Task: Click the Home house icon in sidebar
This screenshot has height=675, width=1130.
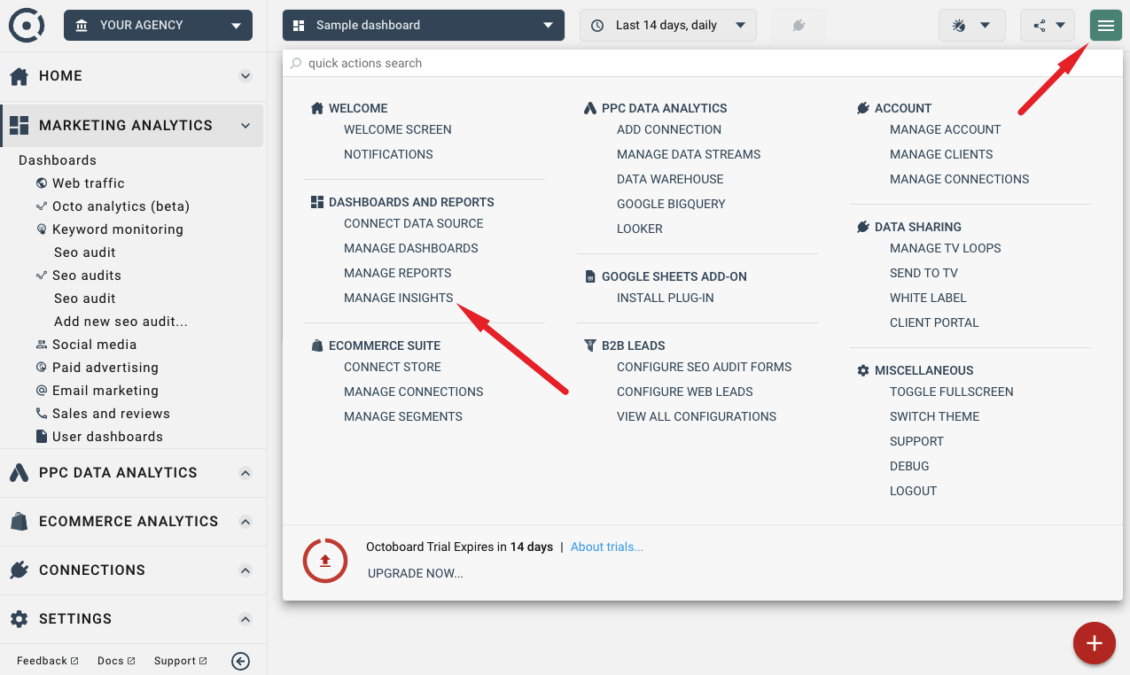Action: point(19,76)
